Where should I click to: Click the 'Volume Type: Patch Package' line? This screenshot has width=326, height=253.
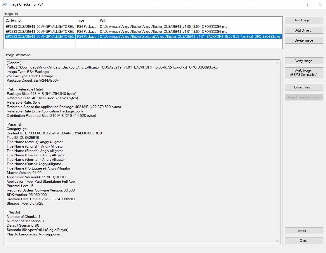pos(30,76)
